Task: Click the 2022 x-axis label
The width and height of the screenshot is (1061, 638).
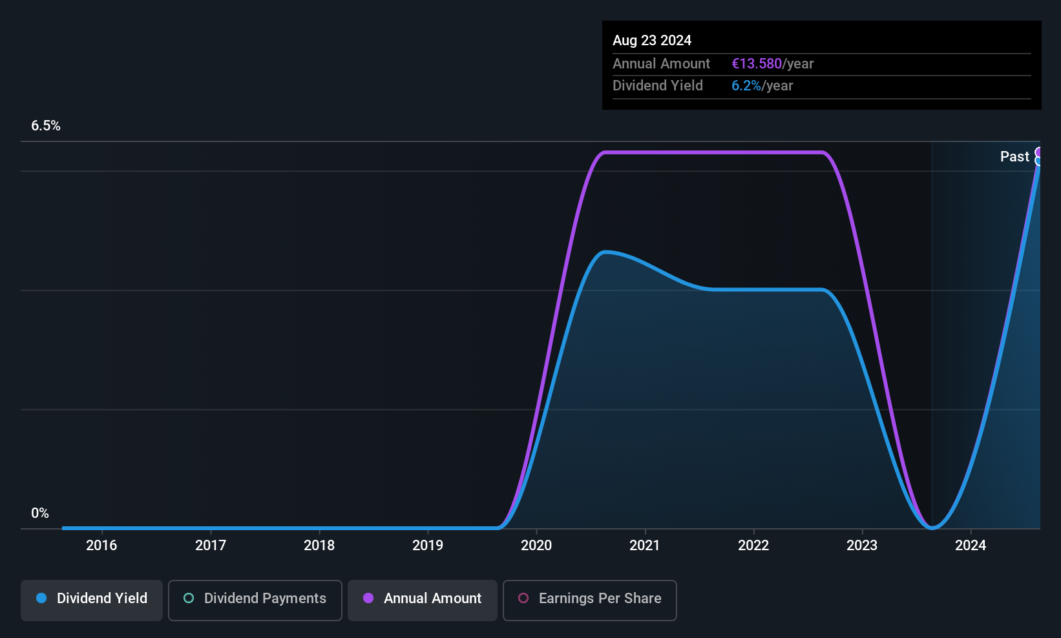Action: coord(753,545)
